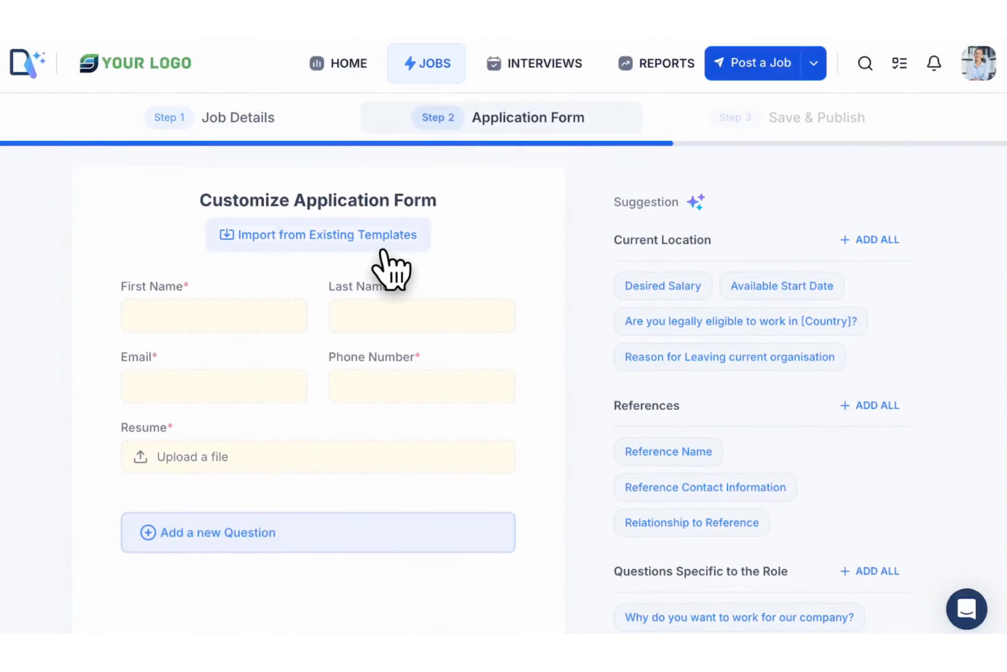
Task: Click Import from Existing Templates
Action: (318, 234)
